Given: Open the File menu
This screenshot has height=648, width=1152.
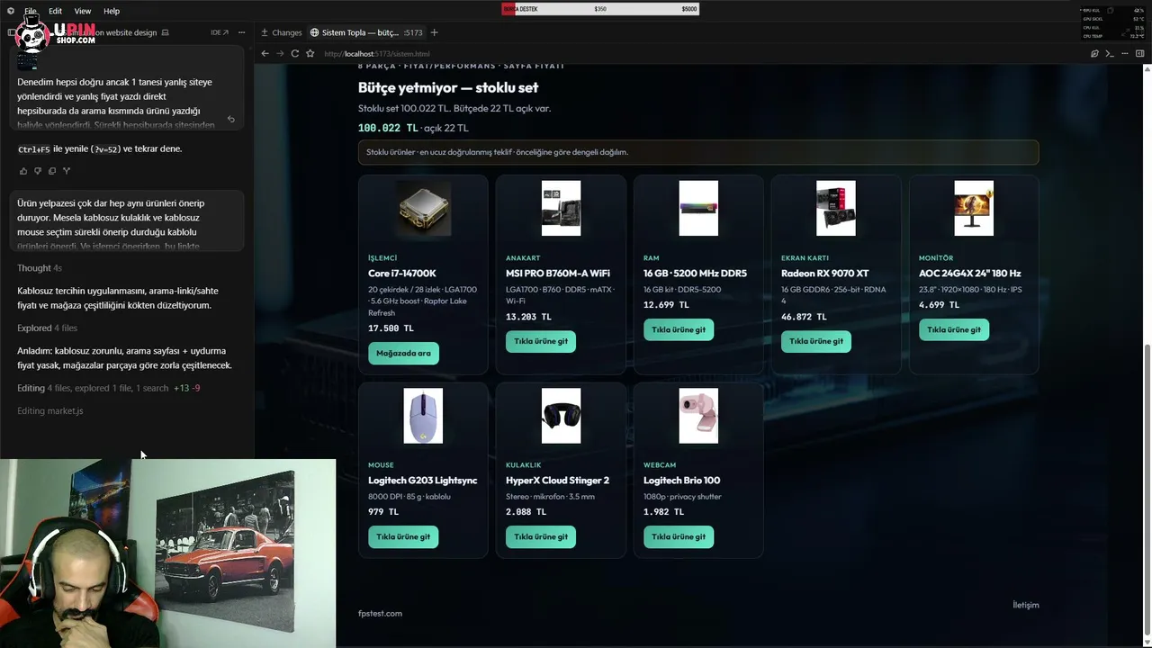Looking at the screenshot, I should 31,11.
